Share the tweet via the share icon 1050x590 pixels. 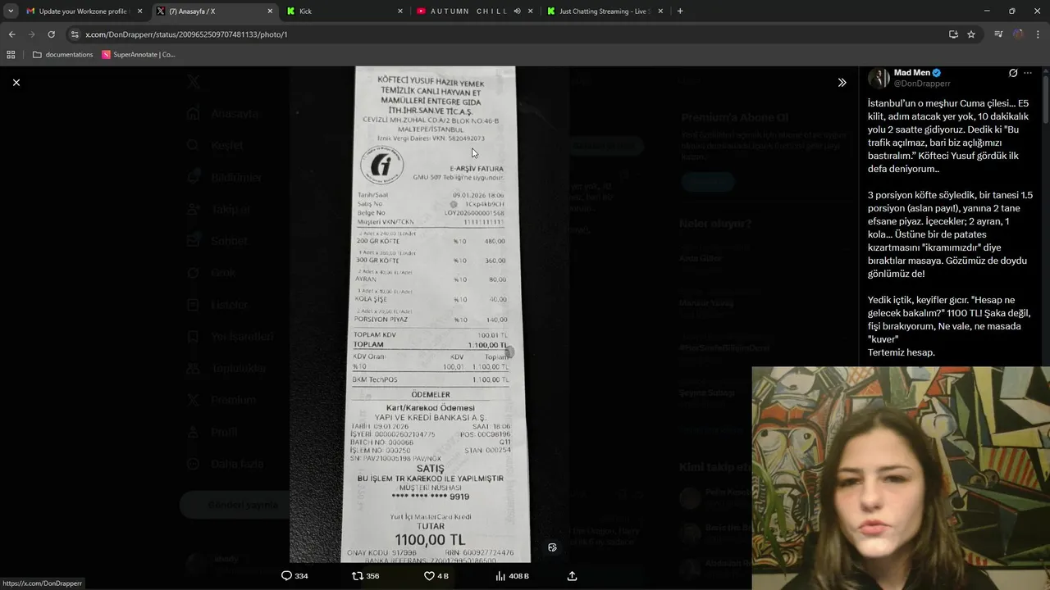pyautogui.click(x=572, y=576)
